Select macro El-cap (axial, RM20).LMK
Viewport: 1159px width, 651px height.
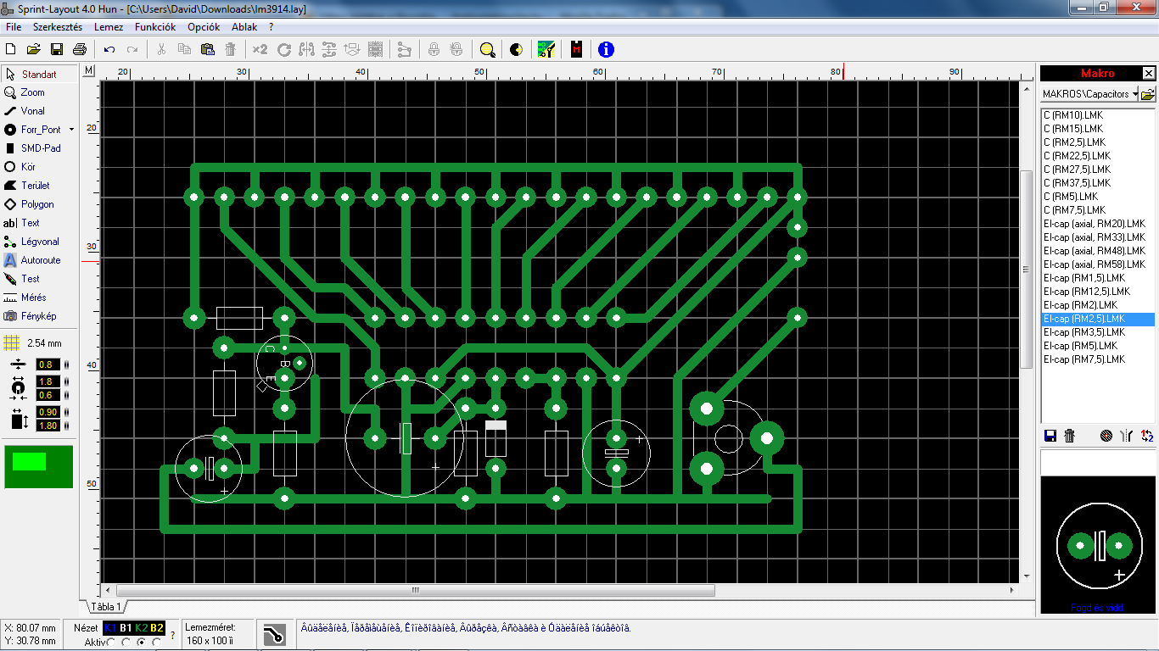[x=1094, y=224]
